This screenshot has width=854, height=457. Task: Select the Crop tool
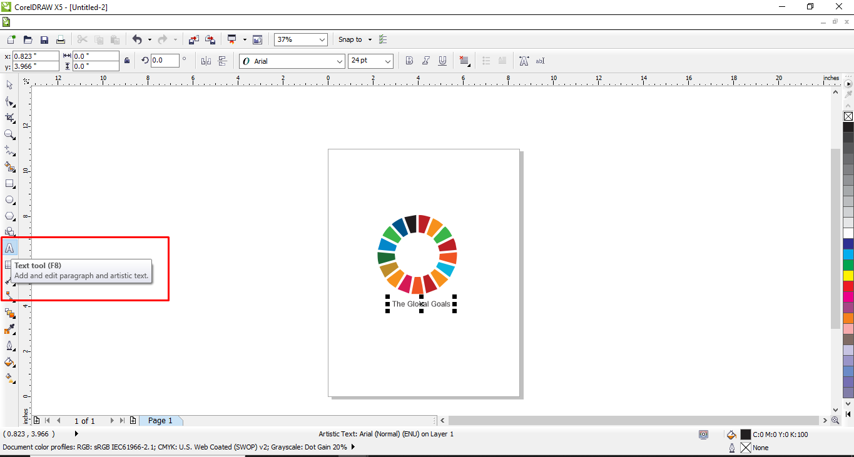click(x=9, y=118)
